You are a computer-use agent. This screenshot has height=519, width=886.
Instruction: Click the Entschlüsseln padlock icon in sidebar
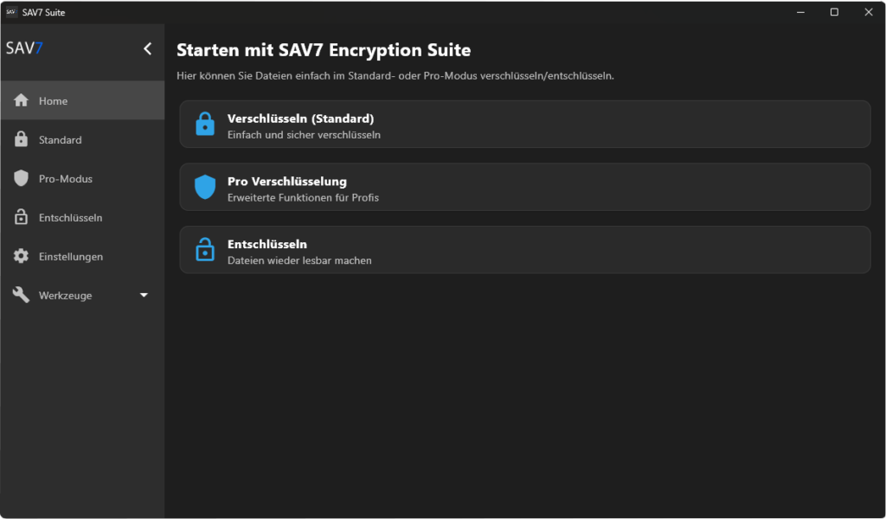point(19,217)
